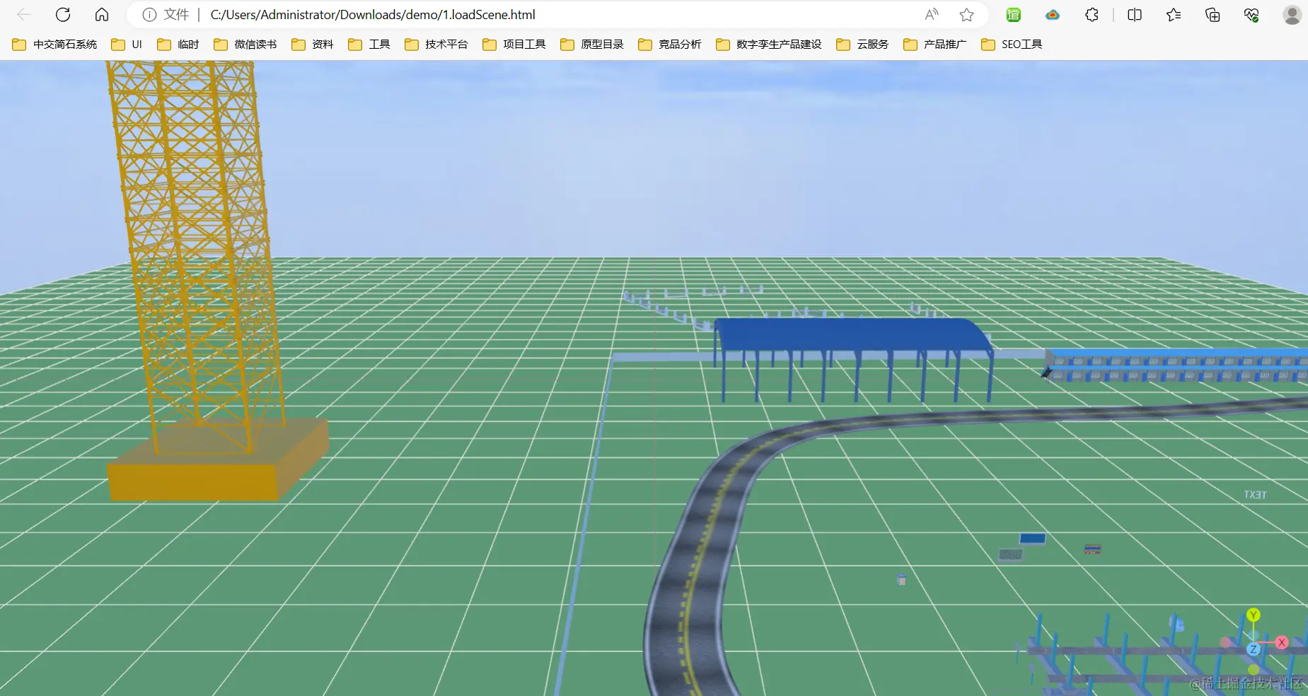Open the UI bookmark folder
The image size is (1308, 696).
(127, 45)
